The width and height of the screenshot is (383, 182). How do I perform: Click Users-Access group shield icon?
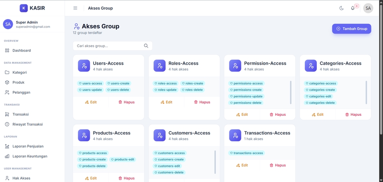tap(84, 66)
